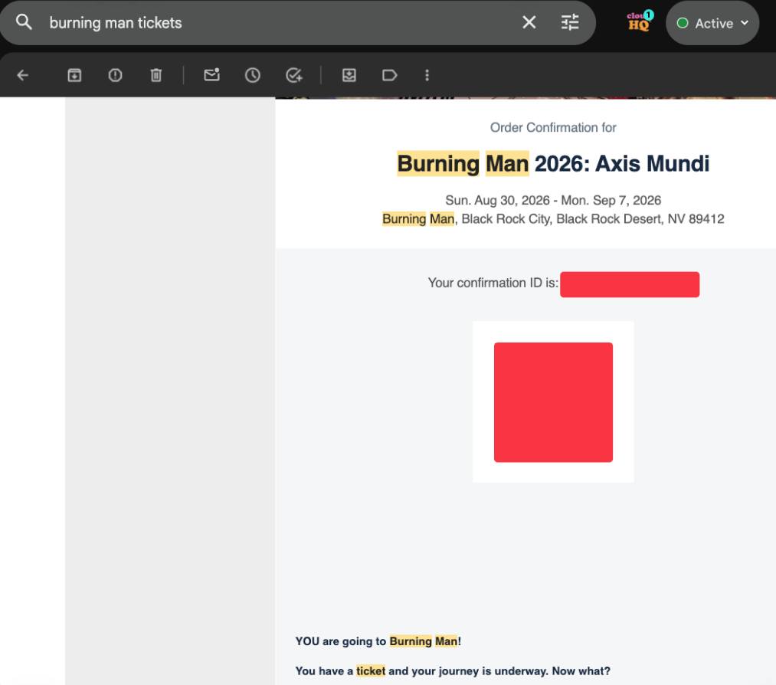
Task: Go back to the search results
Action: (x=23, y=75)
